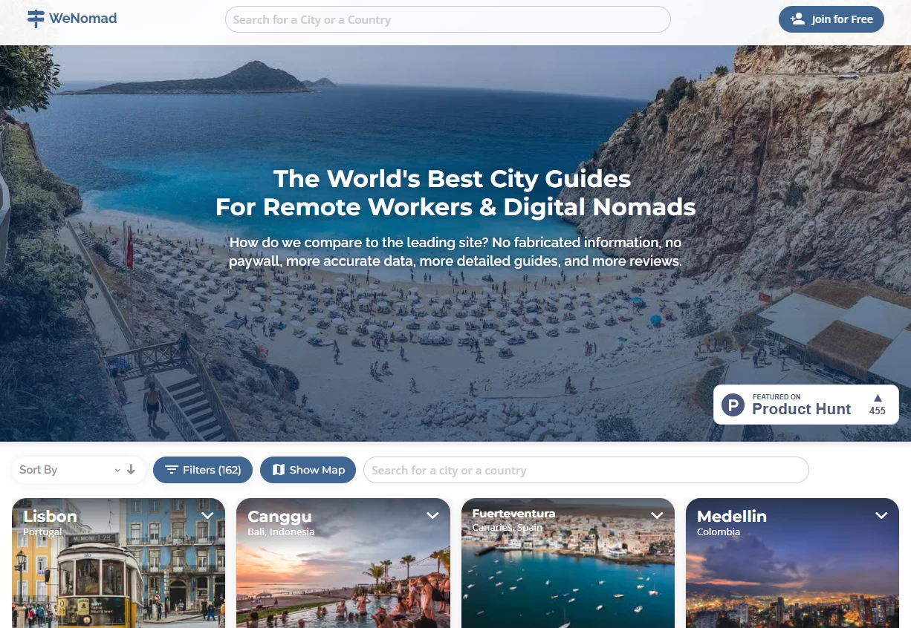Click the search field beside Show Map
This screenshot has width=911, height=628.
point(586,470)
